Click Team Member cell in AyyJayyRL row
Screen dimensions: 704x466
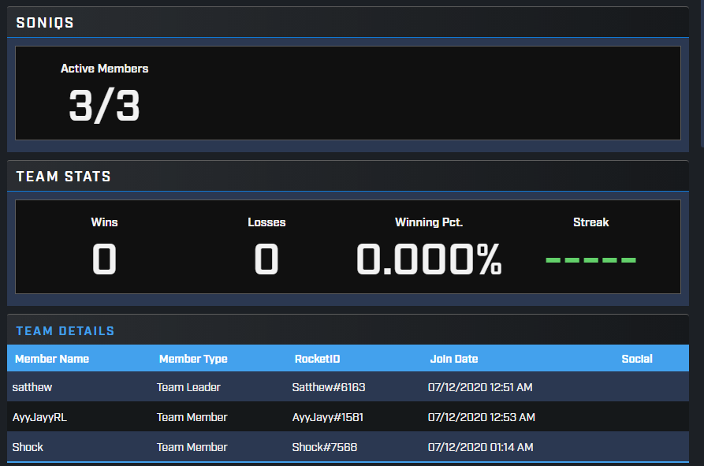pos(192,417)
